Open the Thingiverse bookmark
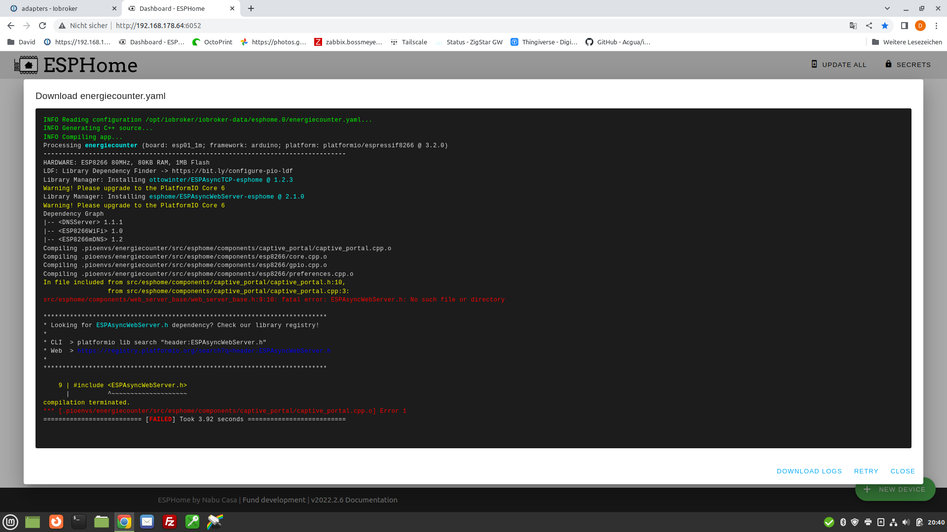Viewport: 947px width, 532px height. (544, 42)
